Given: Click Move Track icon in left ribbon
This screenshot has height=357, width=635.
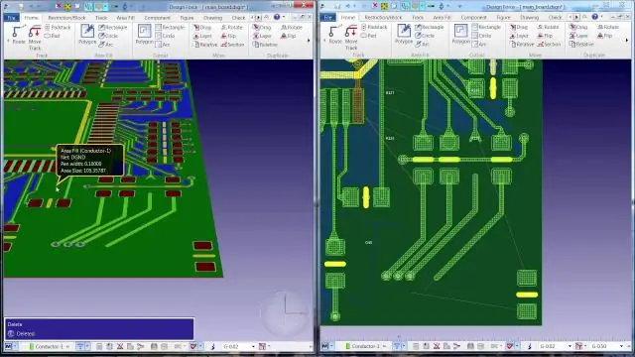Looking at the screenshot, I should (x=35, y=38).
